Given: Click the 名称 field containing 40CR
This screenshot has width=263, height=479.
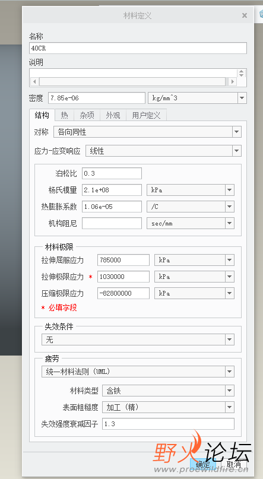Looking at the screenshot, I should (x=138, y=48).
